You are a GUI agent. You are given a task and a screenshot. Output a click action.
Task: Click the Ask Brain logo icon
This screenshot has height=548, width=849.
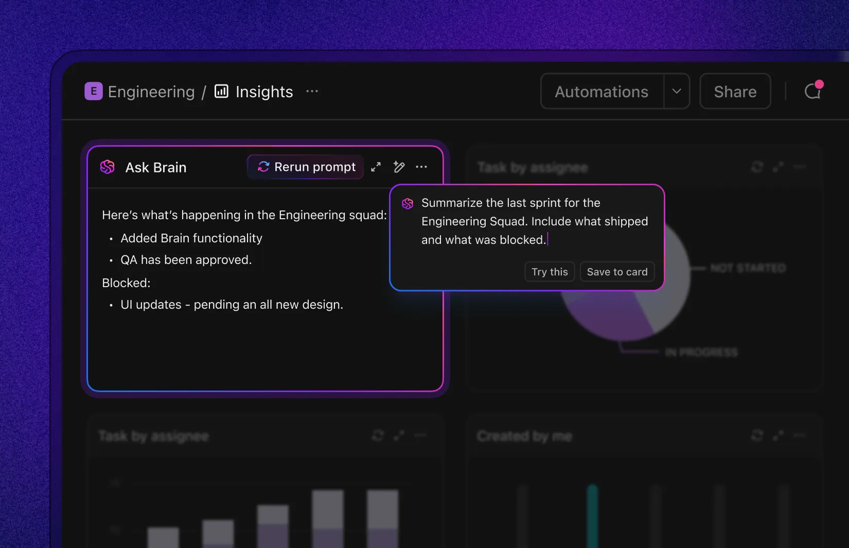tap(108, 167)
